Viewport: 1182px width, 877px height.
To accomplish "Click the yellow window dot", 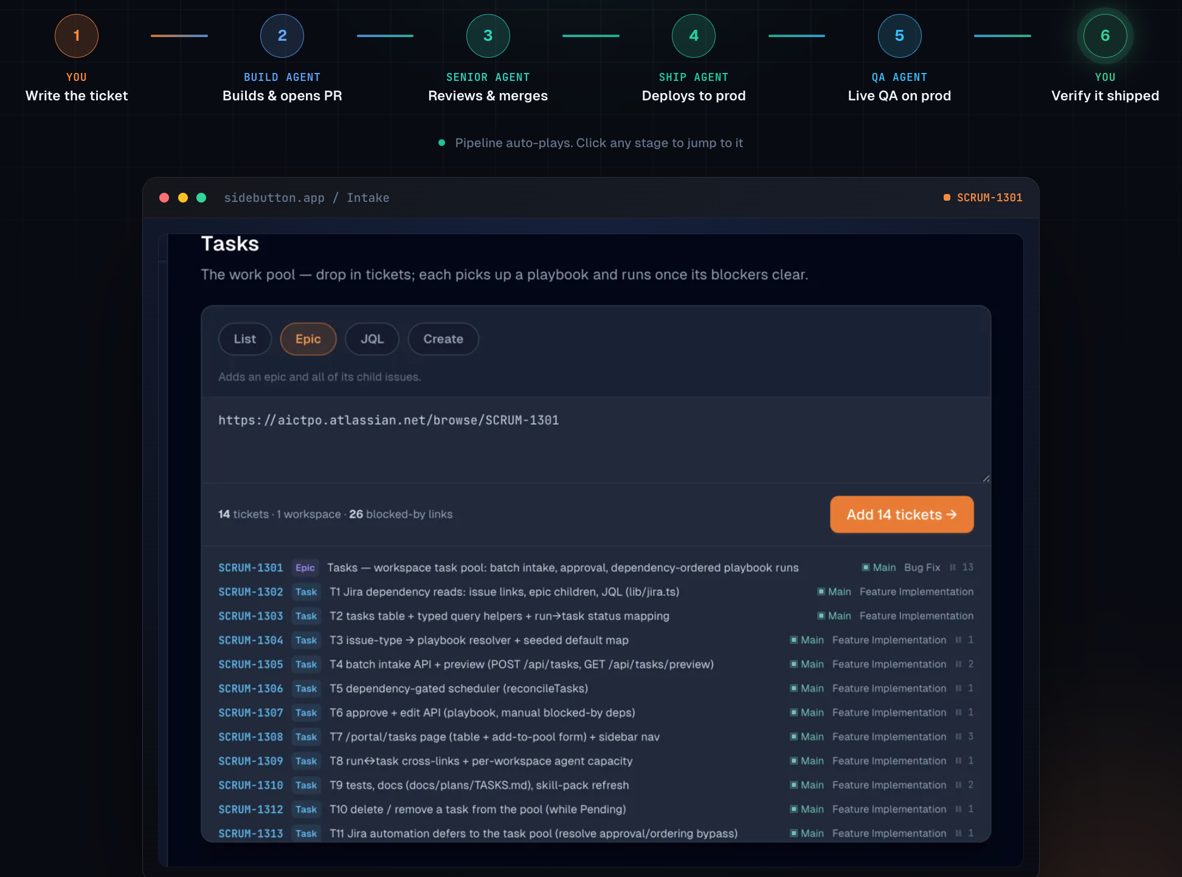I will click(183, 198).
